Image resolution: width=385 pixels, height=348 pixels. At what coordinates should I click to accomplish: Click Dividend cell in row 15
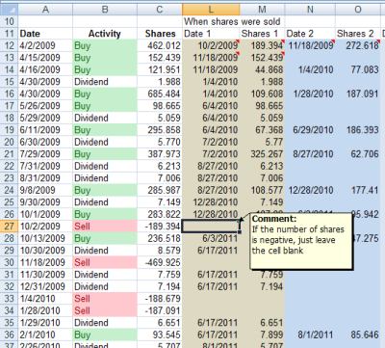pyautogui.click(x=105, y=82)
